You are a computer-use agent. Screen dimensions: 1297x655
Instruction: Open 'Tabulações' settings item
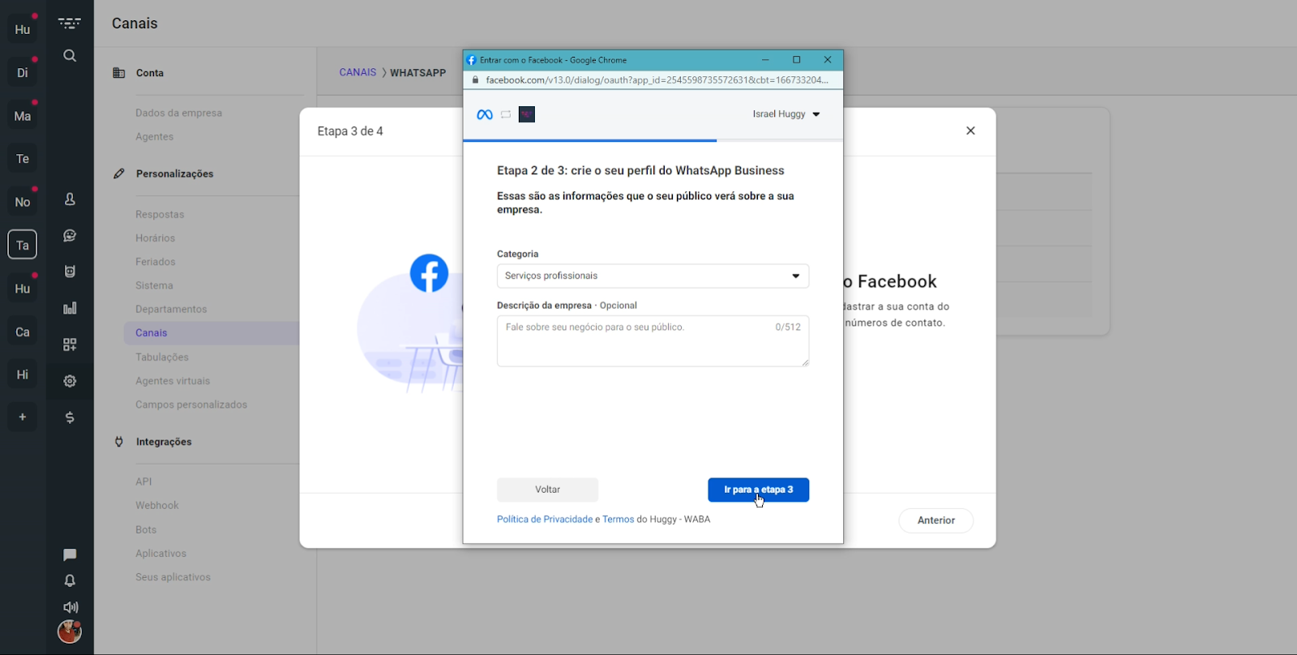[x=162, y=357]
